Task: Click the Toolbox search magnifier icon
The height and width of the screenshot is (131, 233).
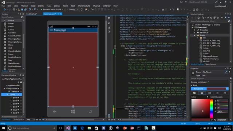Action: pyautogui.click(x=22, y=17)
